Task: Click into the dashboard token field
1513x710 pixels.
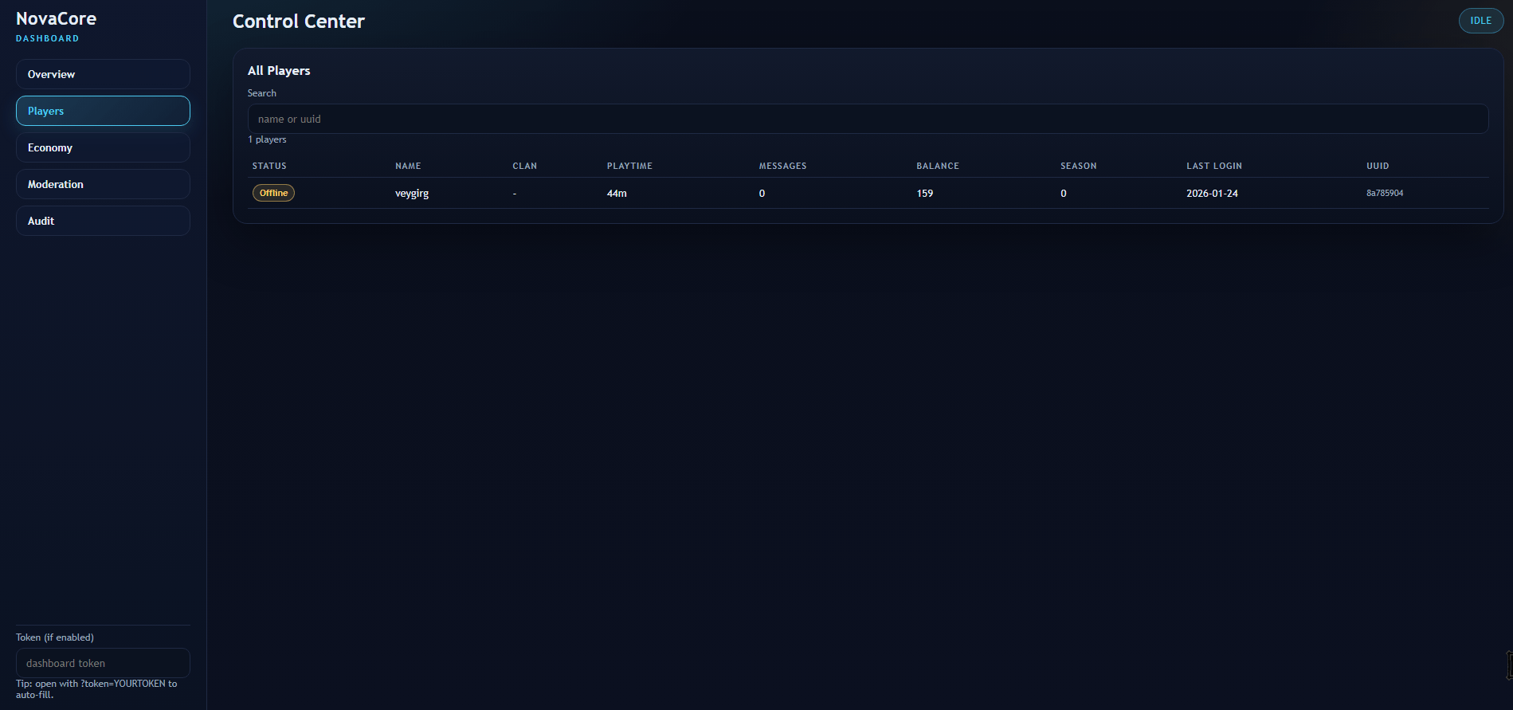Action: (x=103, y=663)
